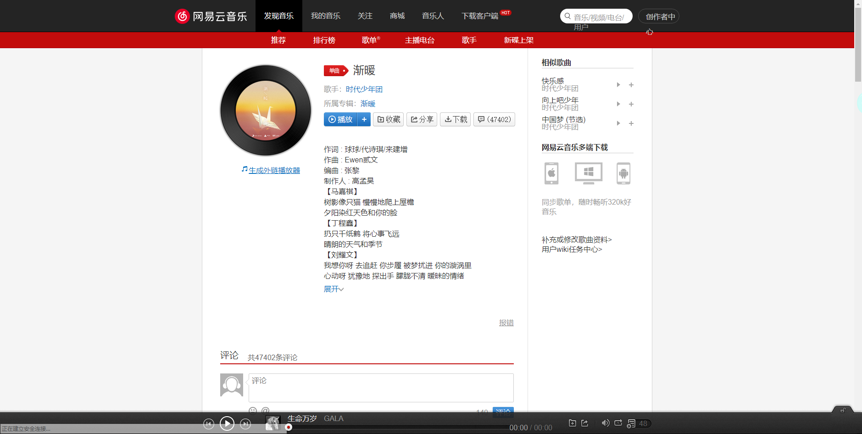This screenshot has width=862, height=434.
Task: Select the 商城 menu item
Action: [397, 16]
